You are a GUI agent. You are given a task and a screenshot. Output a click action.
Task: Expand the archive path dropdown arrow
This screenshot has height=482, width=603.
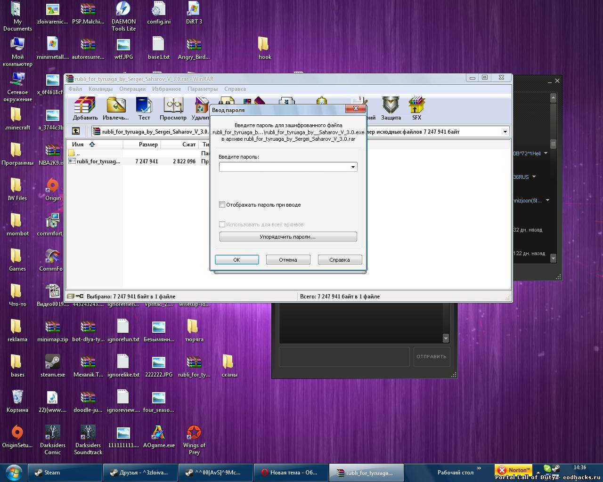(x=505, y=132)
